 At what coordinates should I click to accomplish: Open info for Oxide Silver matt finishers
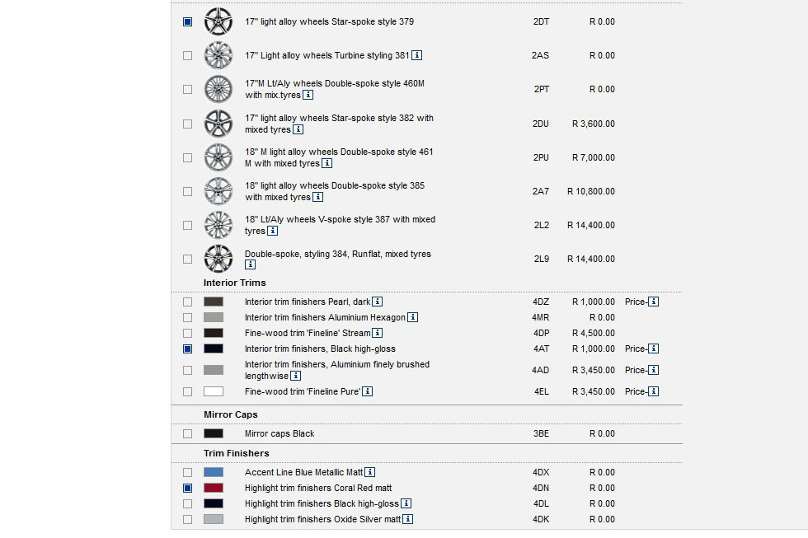tap(408, 519)
